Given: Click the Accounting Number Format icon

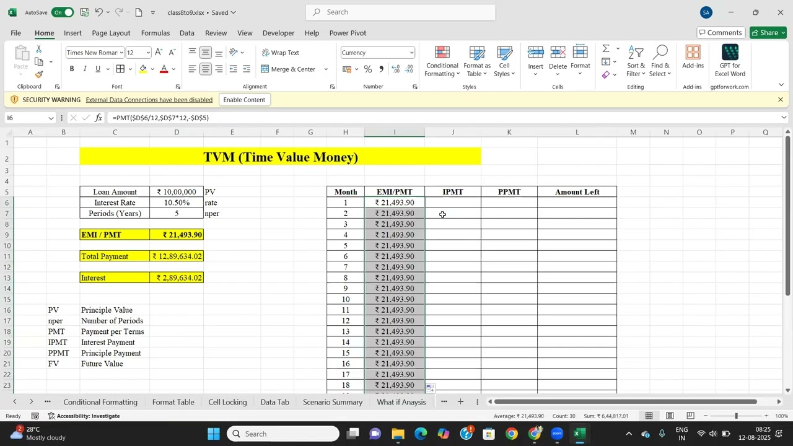Looking at the screenshot, I should [347, 69].
